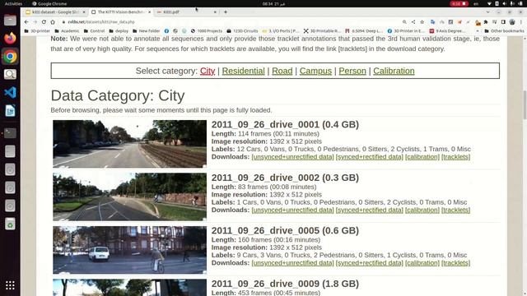Stop the screen recording indicator
This screenshot has height=296, width=527.
tap(459, 3)
